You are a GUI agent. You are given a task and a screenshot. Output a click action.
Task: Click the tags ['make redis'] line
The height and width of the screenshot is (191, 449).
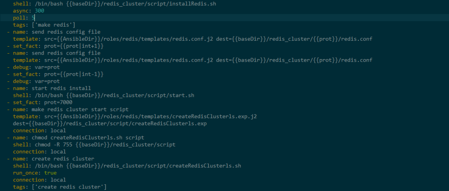click(44, 25)
